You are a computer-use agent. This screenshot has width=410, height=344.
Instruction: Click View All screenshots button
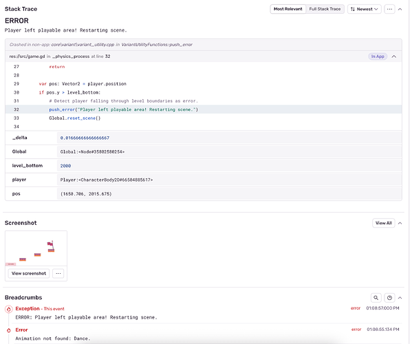383,223
